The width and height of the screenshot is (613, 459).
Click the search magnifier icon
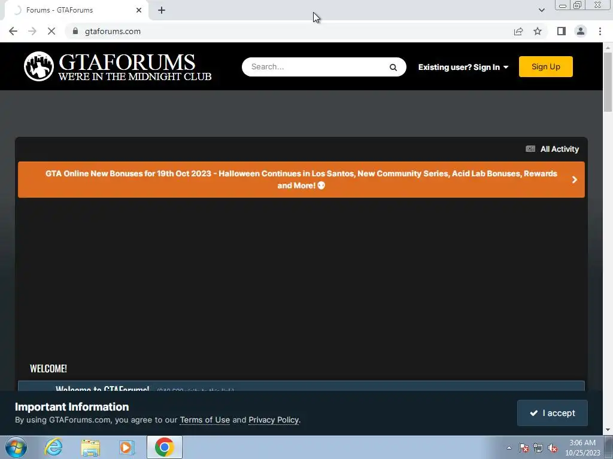pos(393,67)
